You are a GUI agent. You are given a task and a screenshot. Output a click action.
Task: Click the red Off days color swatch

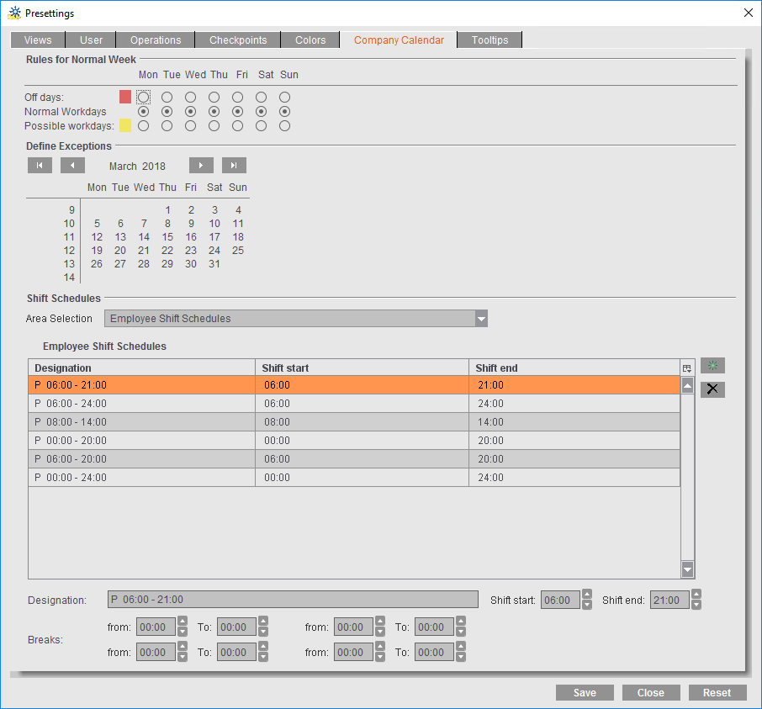[x=125, y=97]
